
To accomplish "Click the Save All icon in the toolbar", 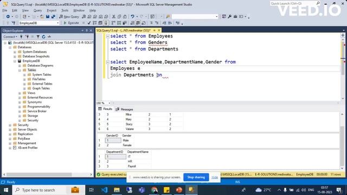I will (x=53, y=17).
